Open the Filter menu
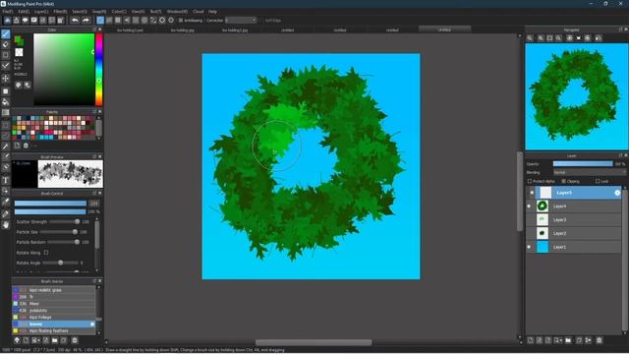This screenshot has width=629, height=354. click(x=60, y=12)
